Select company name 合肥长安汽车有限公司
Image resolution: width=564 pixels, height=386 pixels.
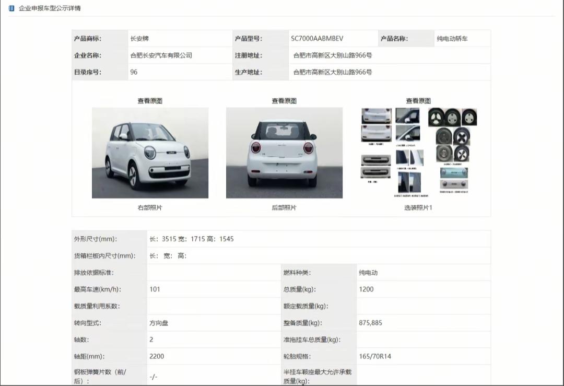[x=161, y=55]
